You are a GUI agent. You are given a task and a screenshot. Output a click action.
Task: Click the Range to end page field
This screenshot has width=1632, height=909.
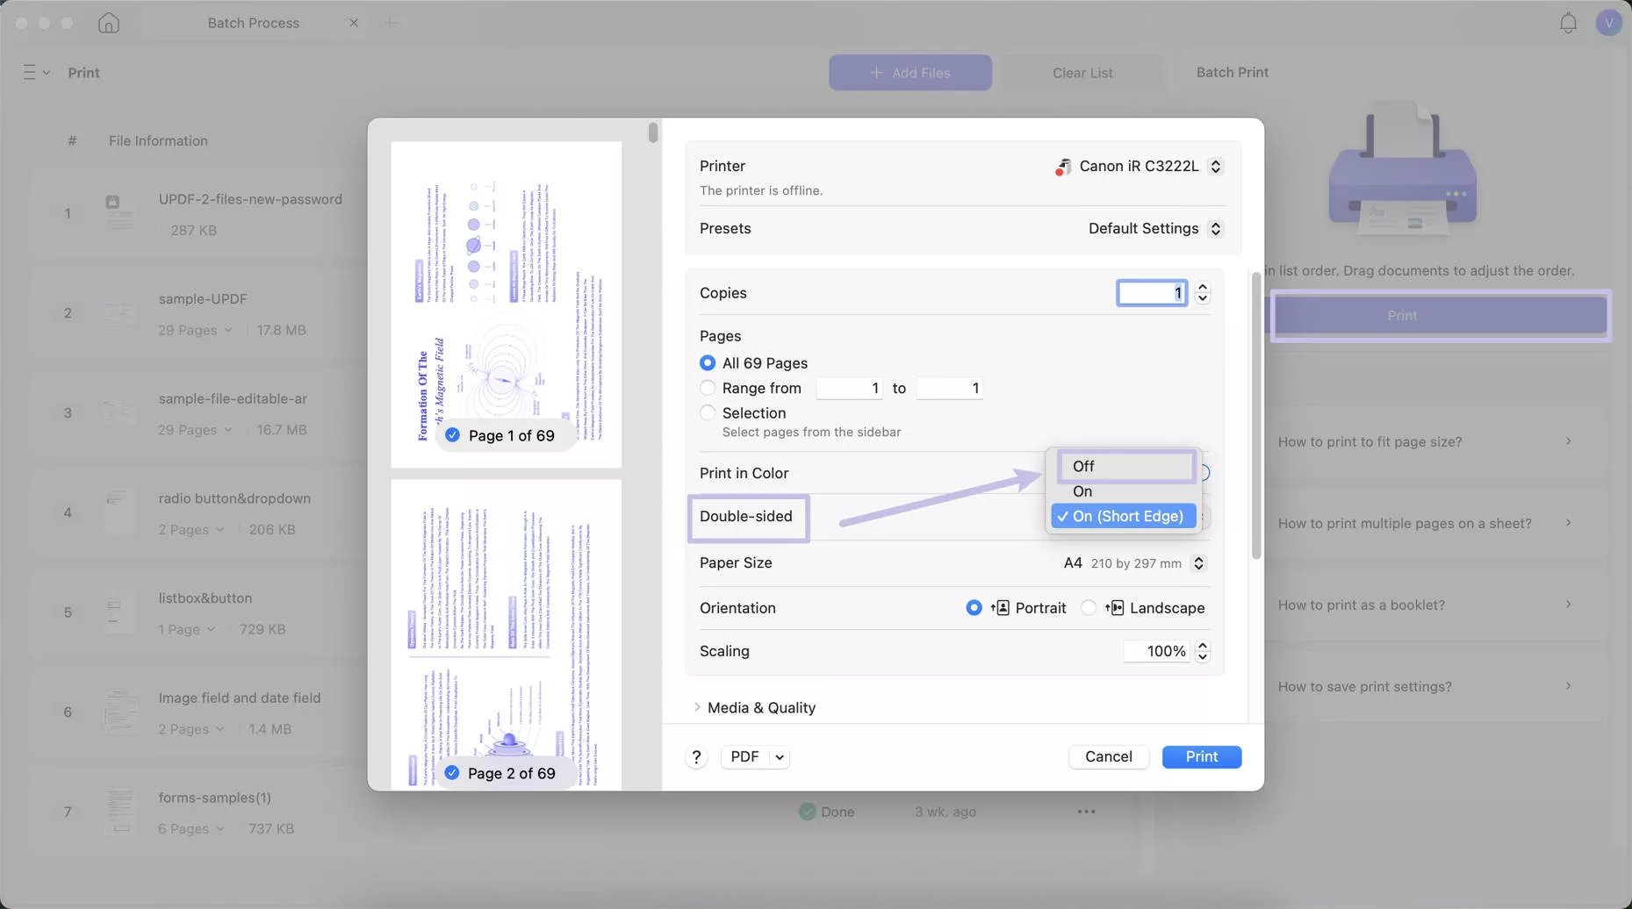click(x=949, y=389)
